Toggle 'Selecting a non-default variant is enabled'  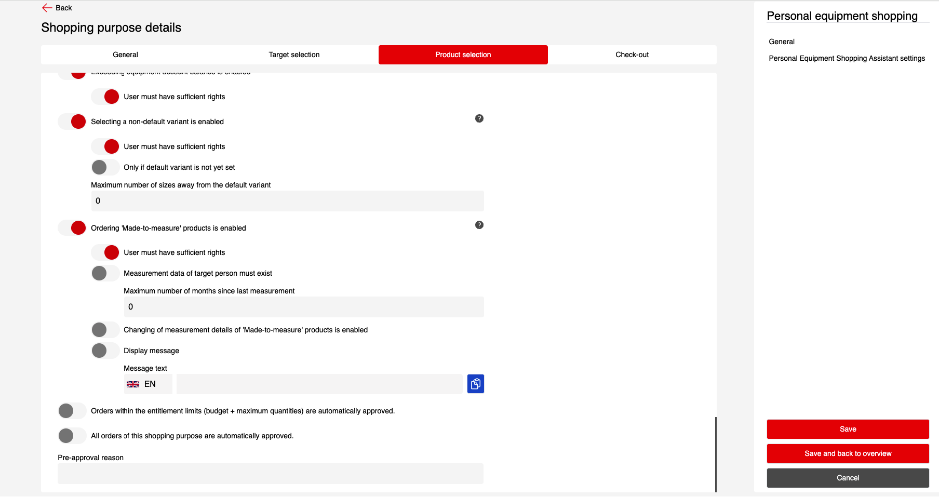72,122
